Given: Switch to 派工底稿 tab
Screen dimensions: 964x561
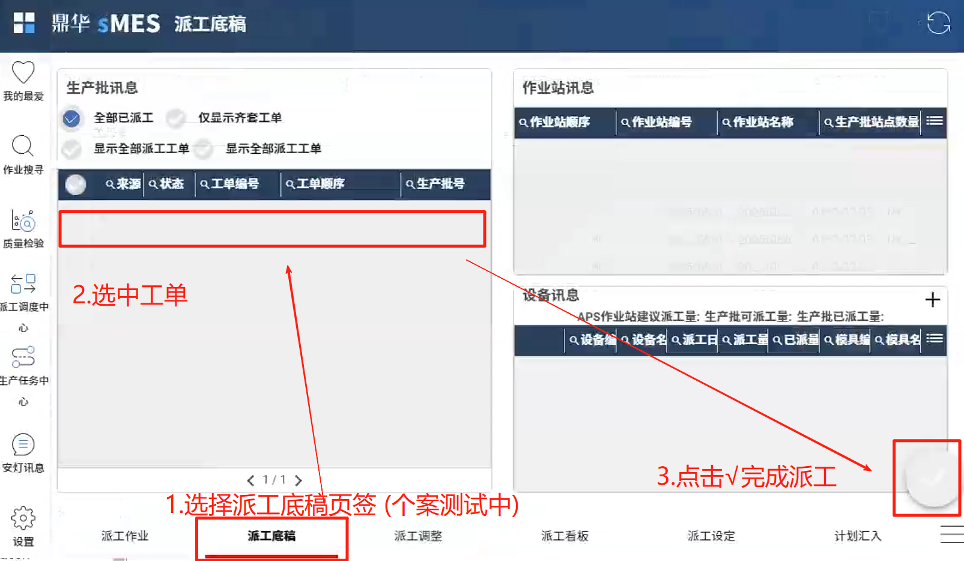Looking at the screenshot, I should [271, 536].
